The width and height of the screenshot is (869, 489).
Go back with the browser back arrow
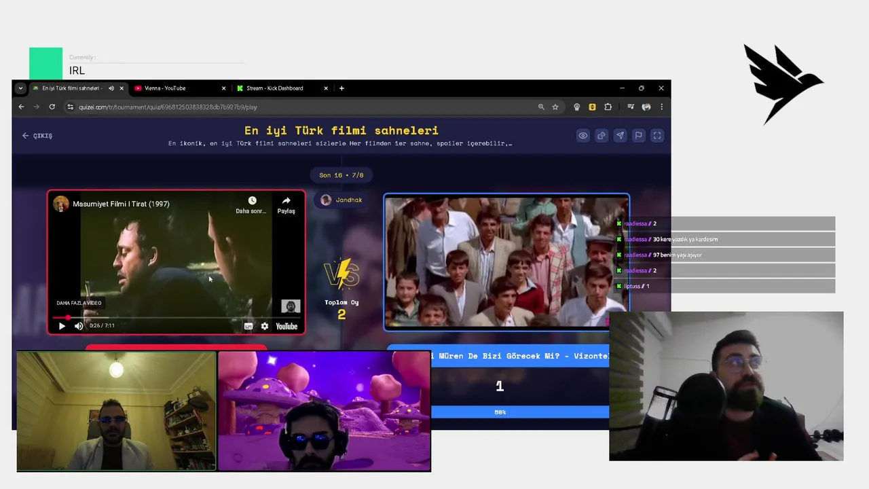[21, 107]
